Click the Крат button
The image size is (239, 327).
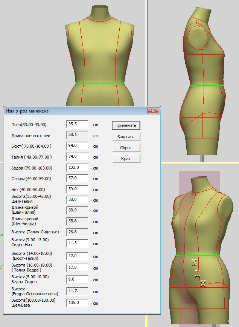point(126,159)
